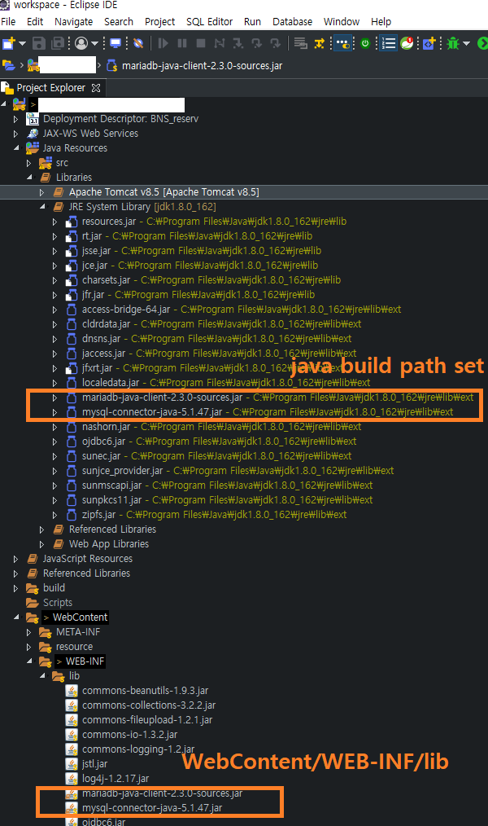Select the Deployment Descriptor: BNS_reserv item
The height and width of the screenshot is (826, 488).
pyautogui.click(x=120, y=119)
